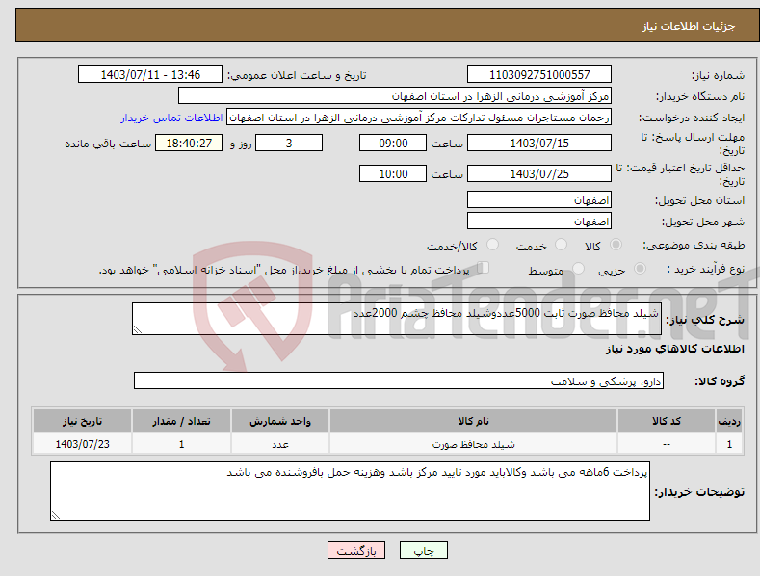Image resolution: width=760 pixels, height=576 pixels.
Task: Click the شماره نیاز field 1103092751000557
Action: point(539,75)
